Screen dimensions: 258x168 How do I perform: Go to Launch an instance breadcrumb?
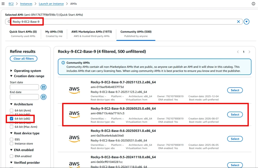[x=51, y=4]
